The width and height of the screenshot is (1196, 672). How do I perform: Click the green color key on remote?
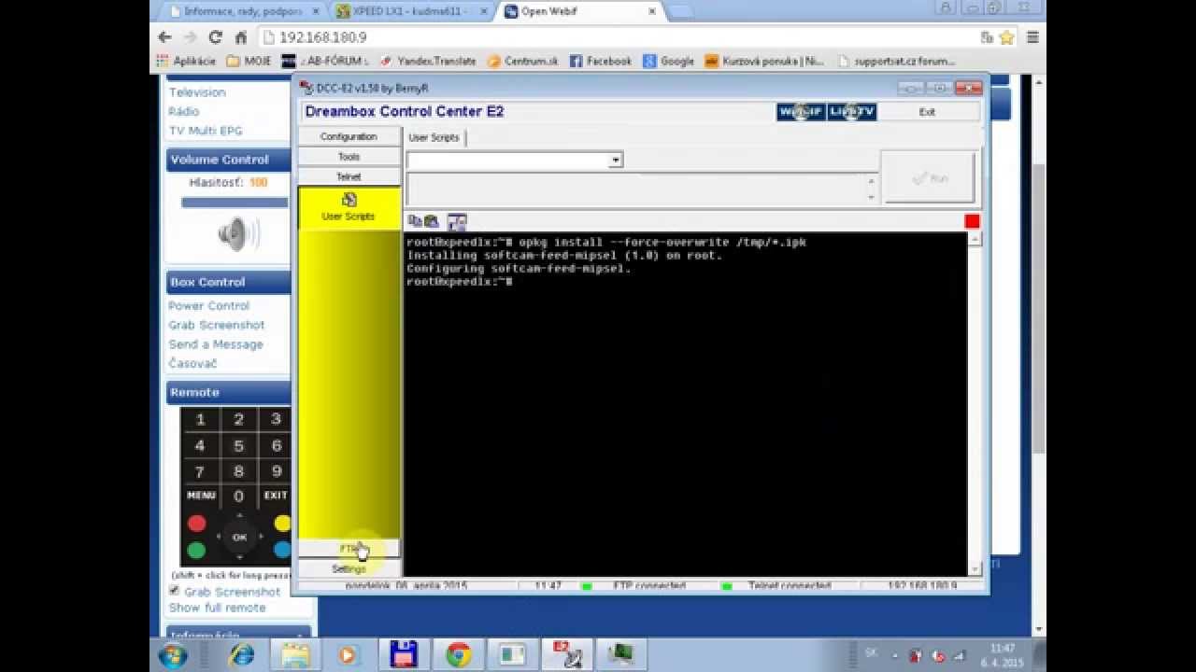point(196,551)
